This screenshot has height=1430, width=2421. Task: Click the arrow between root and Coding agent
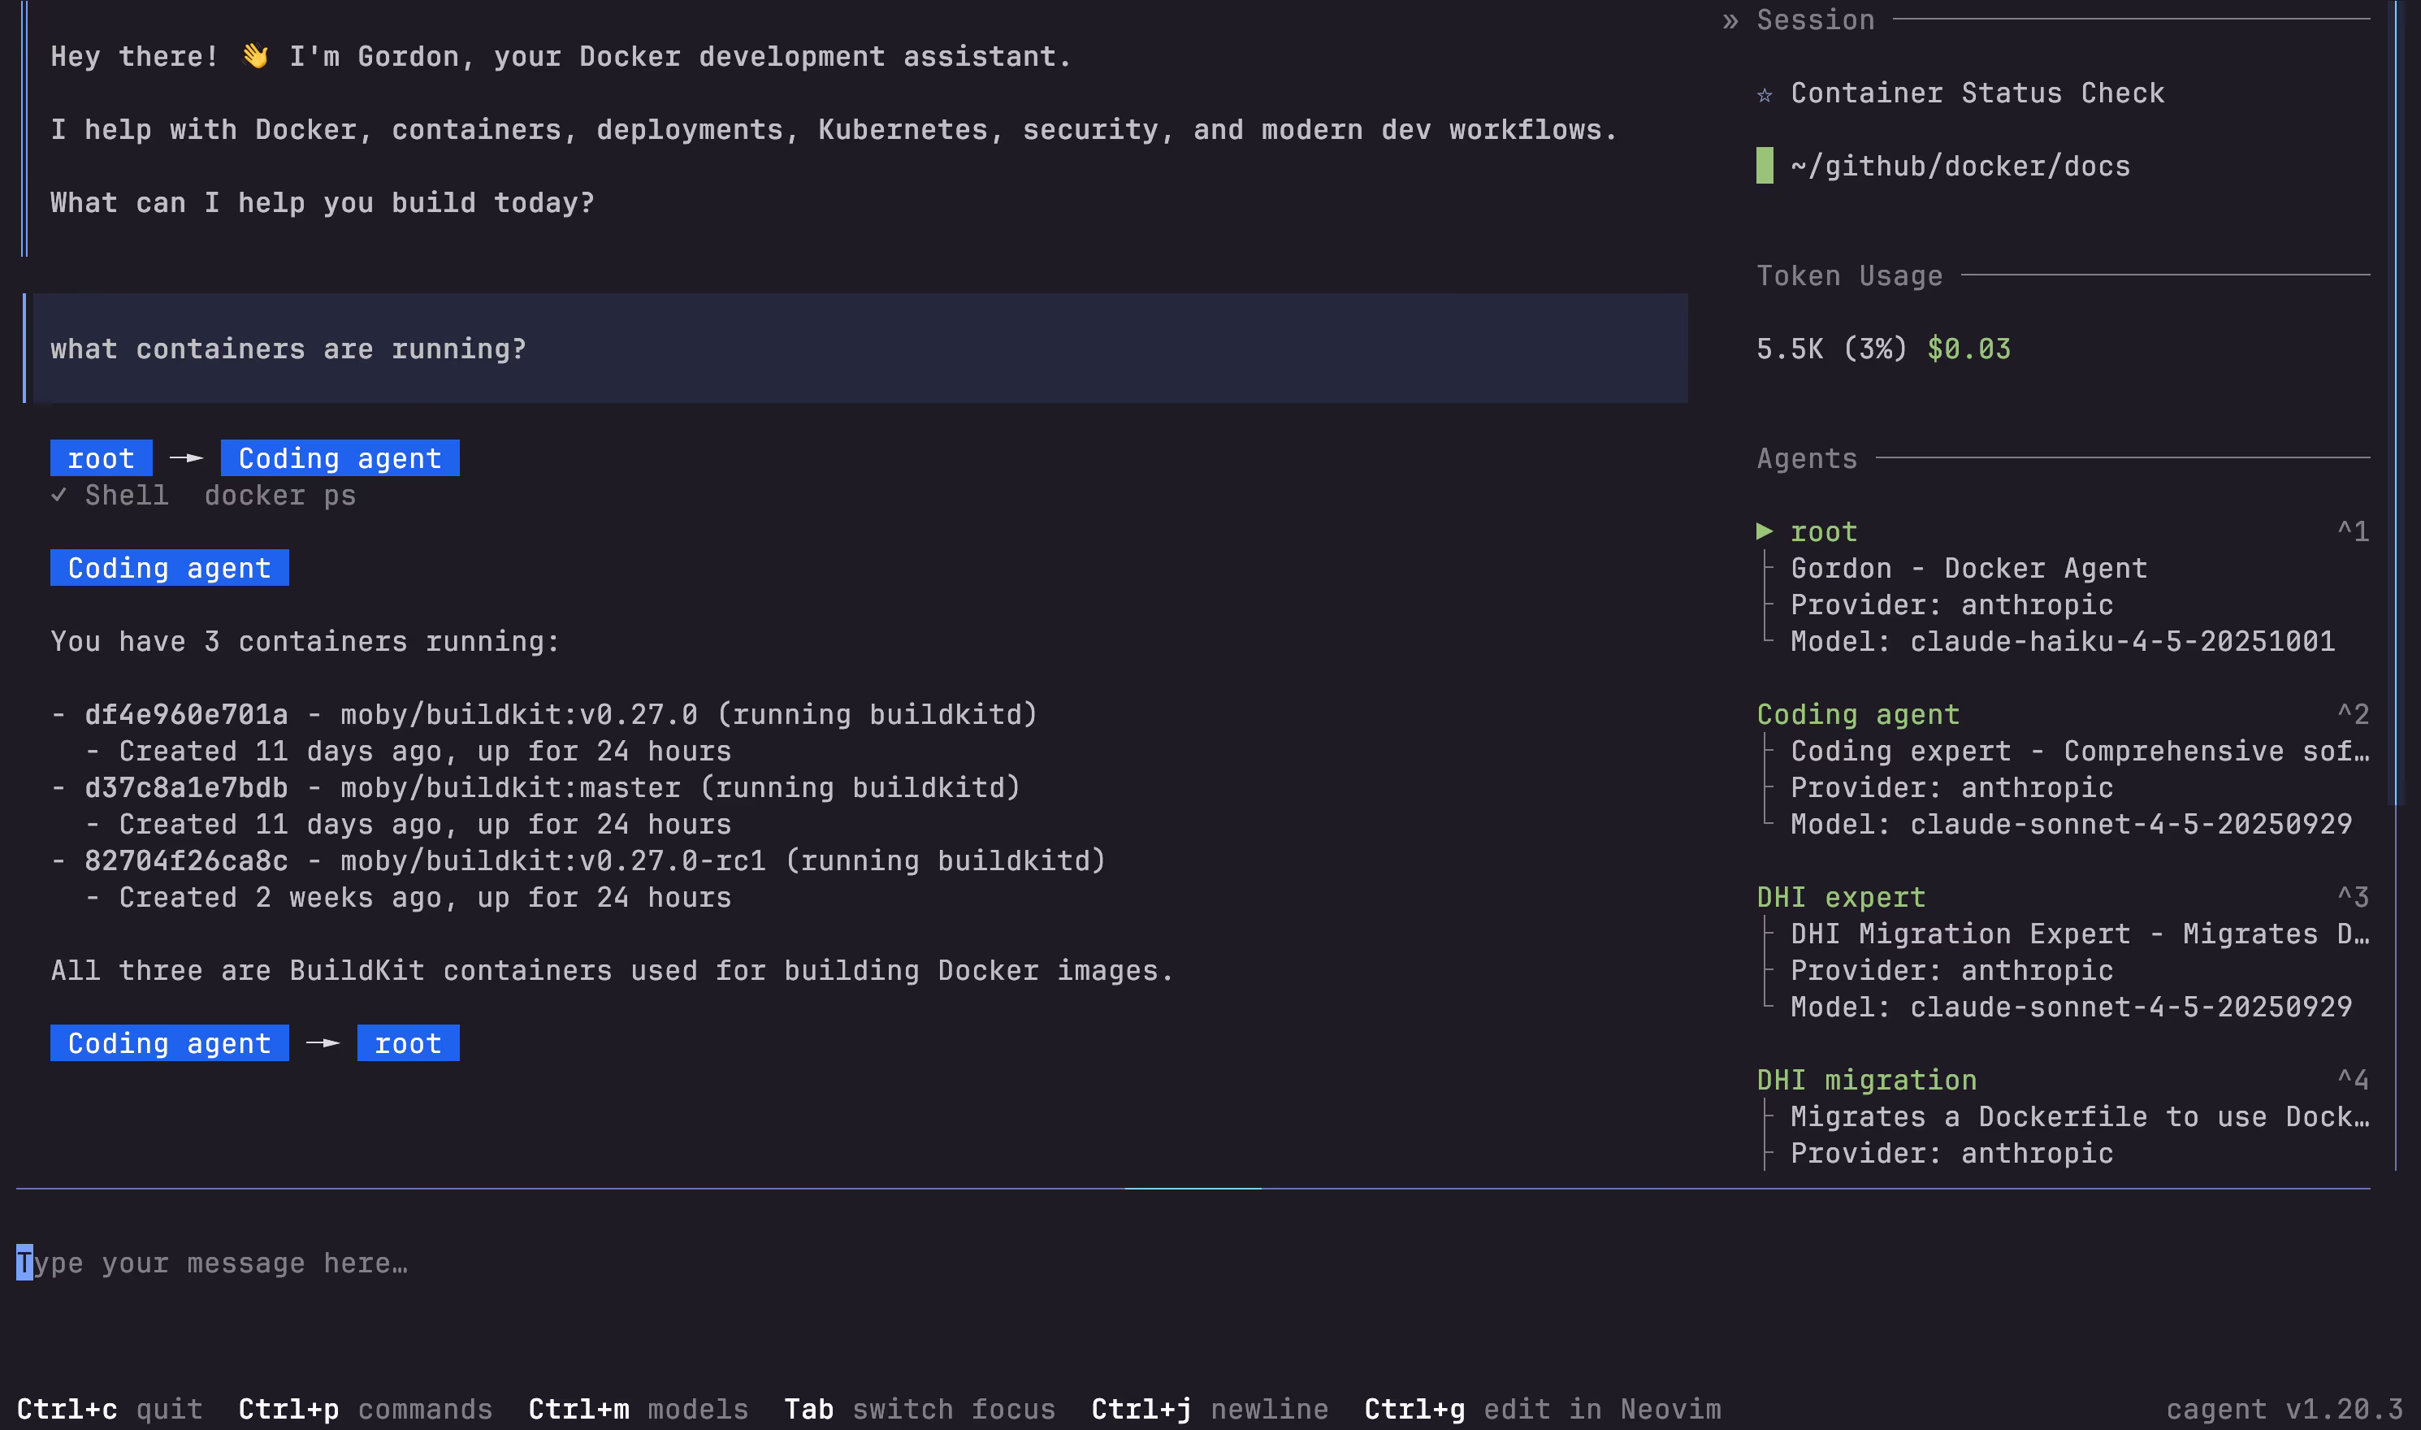[187, 459]
